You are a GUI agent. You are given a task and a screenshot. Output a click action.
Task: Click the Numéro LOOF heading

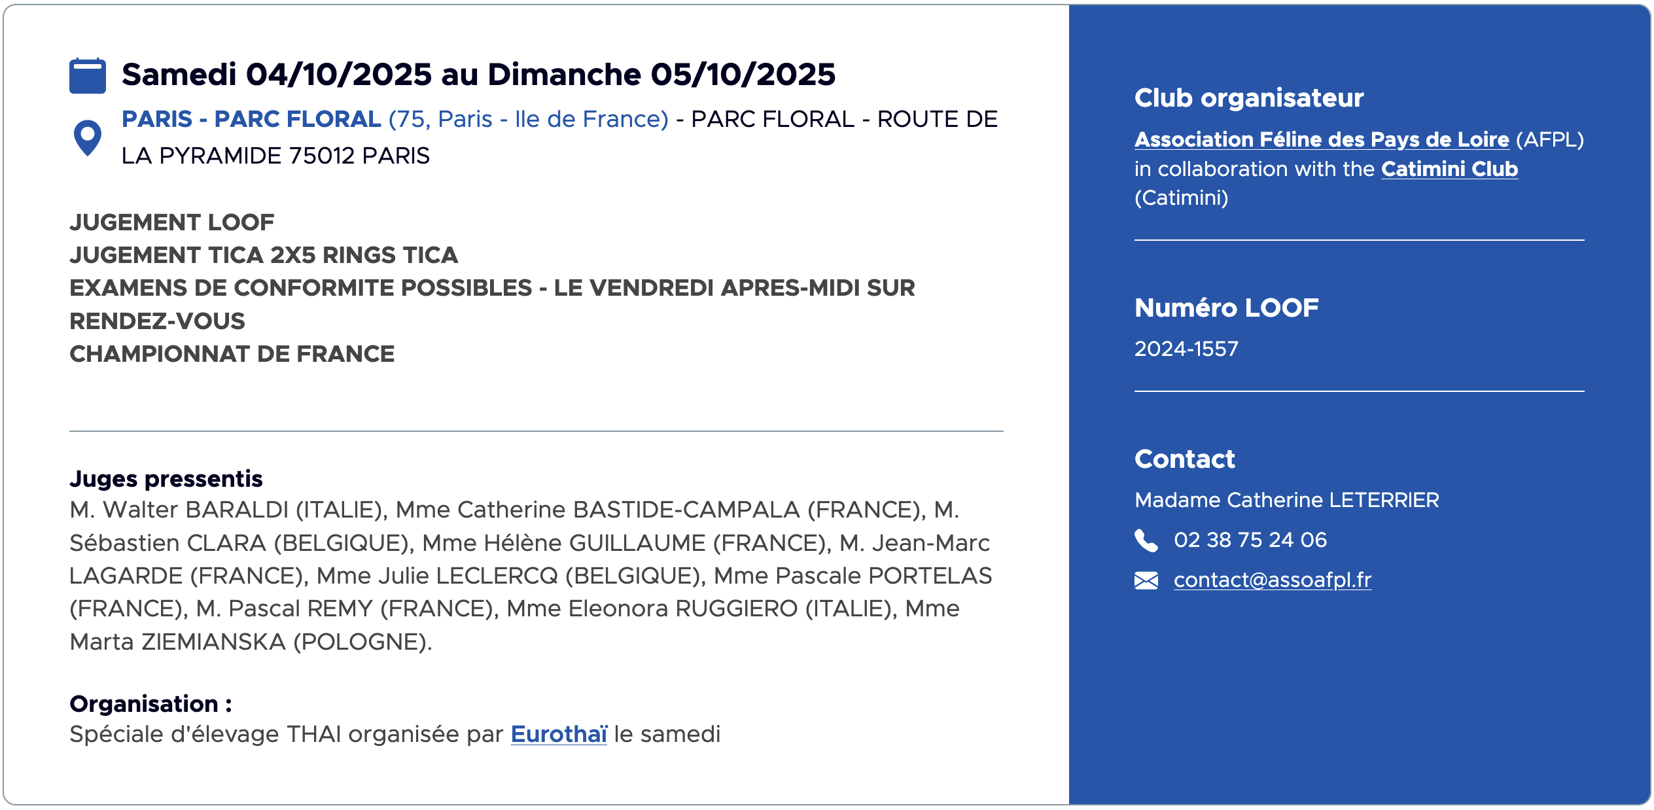[1226, 308]
